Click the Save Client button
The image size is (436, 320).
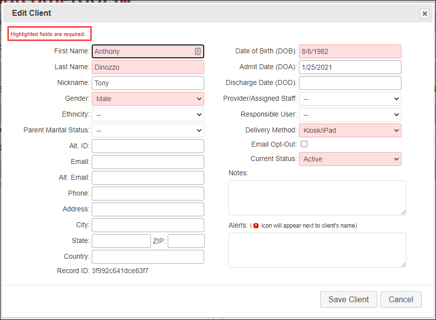click(348, 299)
